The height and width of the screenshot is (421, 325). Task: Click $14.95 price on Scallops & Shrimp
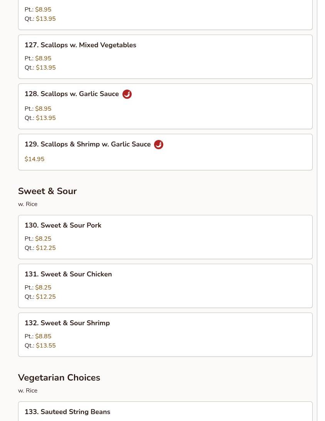tap(34, 159)
